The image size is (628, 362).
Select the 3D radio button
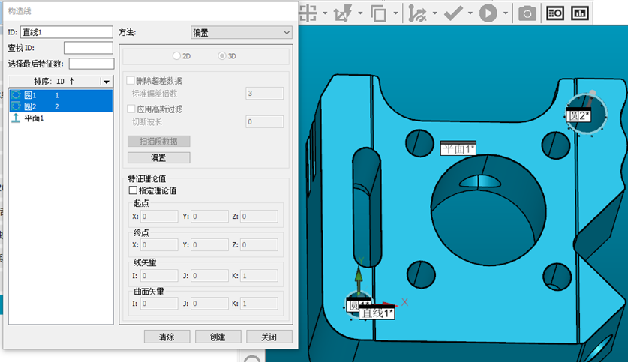click(222, 56)
